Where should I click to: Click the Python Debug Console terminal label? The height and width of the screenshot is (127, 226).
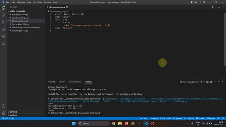tap(189, 82)
